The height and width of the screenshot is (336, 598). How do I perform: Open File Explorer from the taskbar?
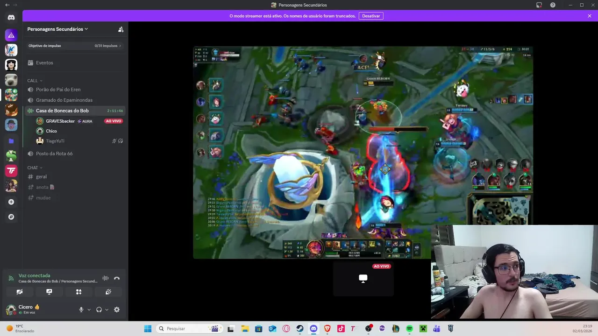click(245, 329)
